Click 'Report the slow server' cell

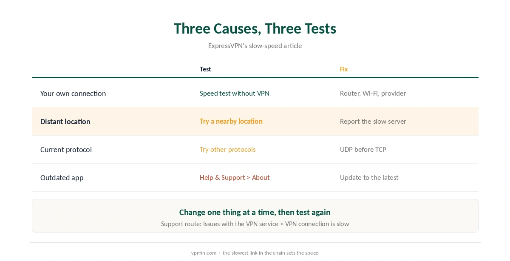373,122
